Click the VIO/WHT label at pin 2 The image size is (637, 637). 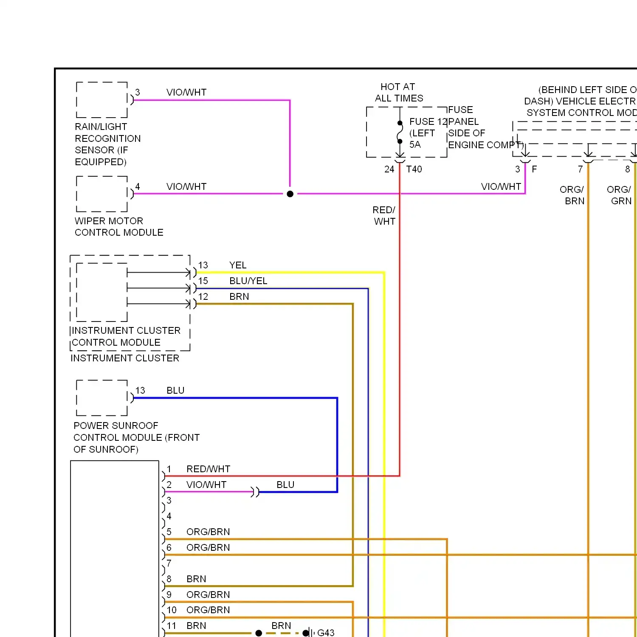206,485
